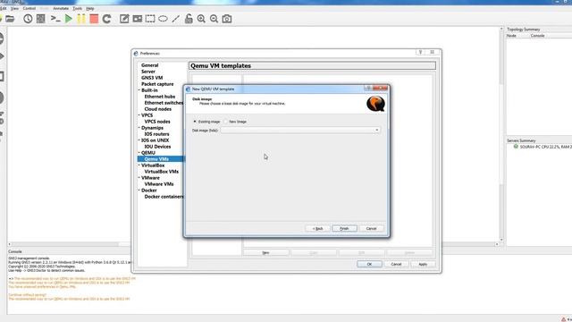Viewport: 572px width, 322px height.
Task: Select Docker containers in the Preferences tree
Action: 164,197
